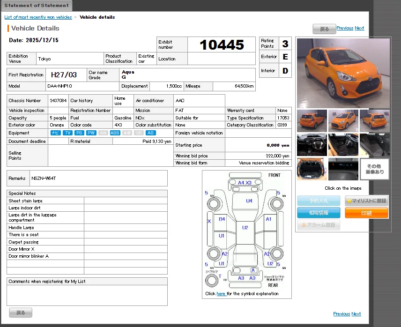Click the orange 印刷 print button
The image size is (401, 327).
point(366,213)
